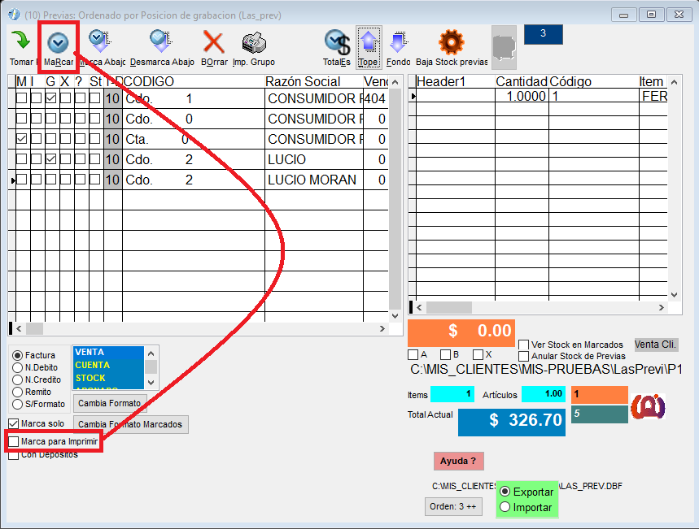
Task: Click the Imp. Grupo printer icon
Action: pos(253,42)
